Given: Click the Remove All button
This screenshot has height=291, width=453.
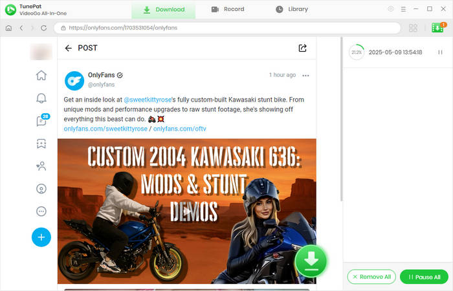Looking at the screenshot, I should click(371, 277).
